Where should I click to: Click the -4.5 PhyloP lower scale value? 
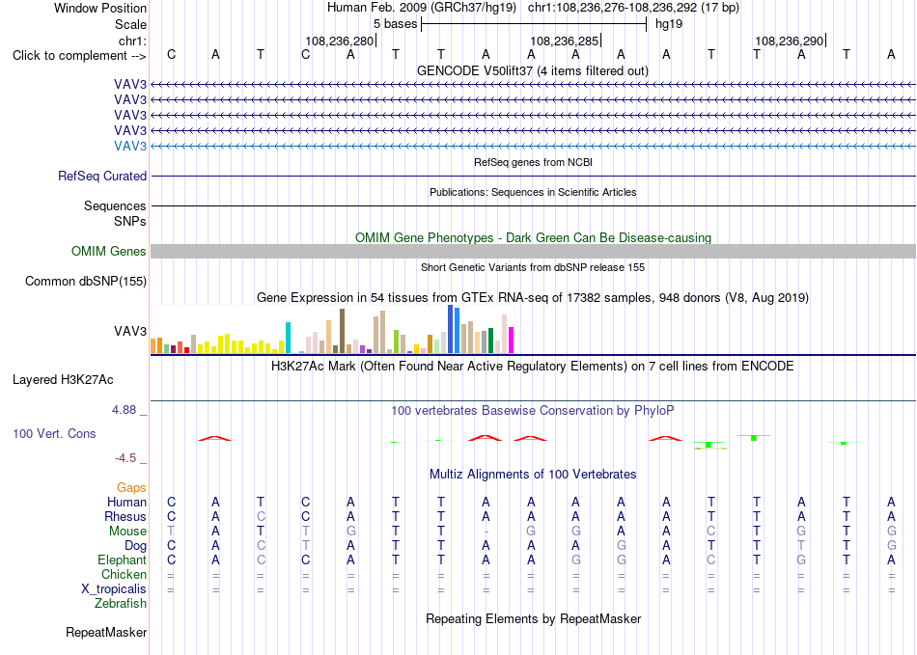coord(125,458)
